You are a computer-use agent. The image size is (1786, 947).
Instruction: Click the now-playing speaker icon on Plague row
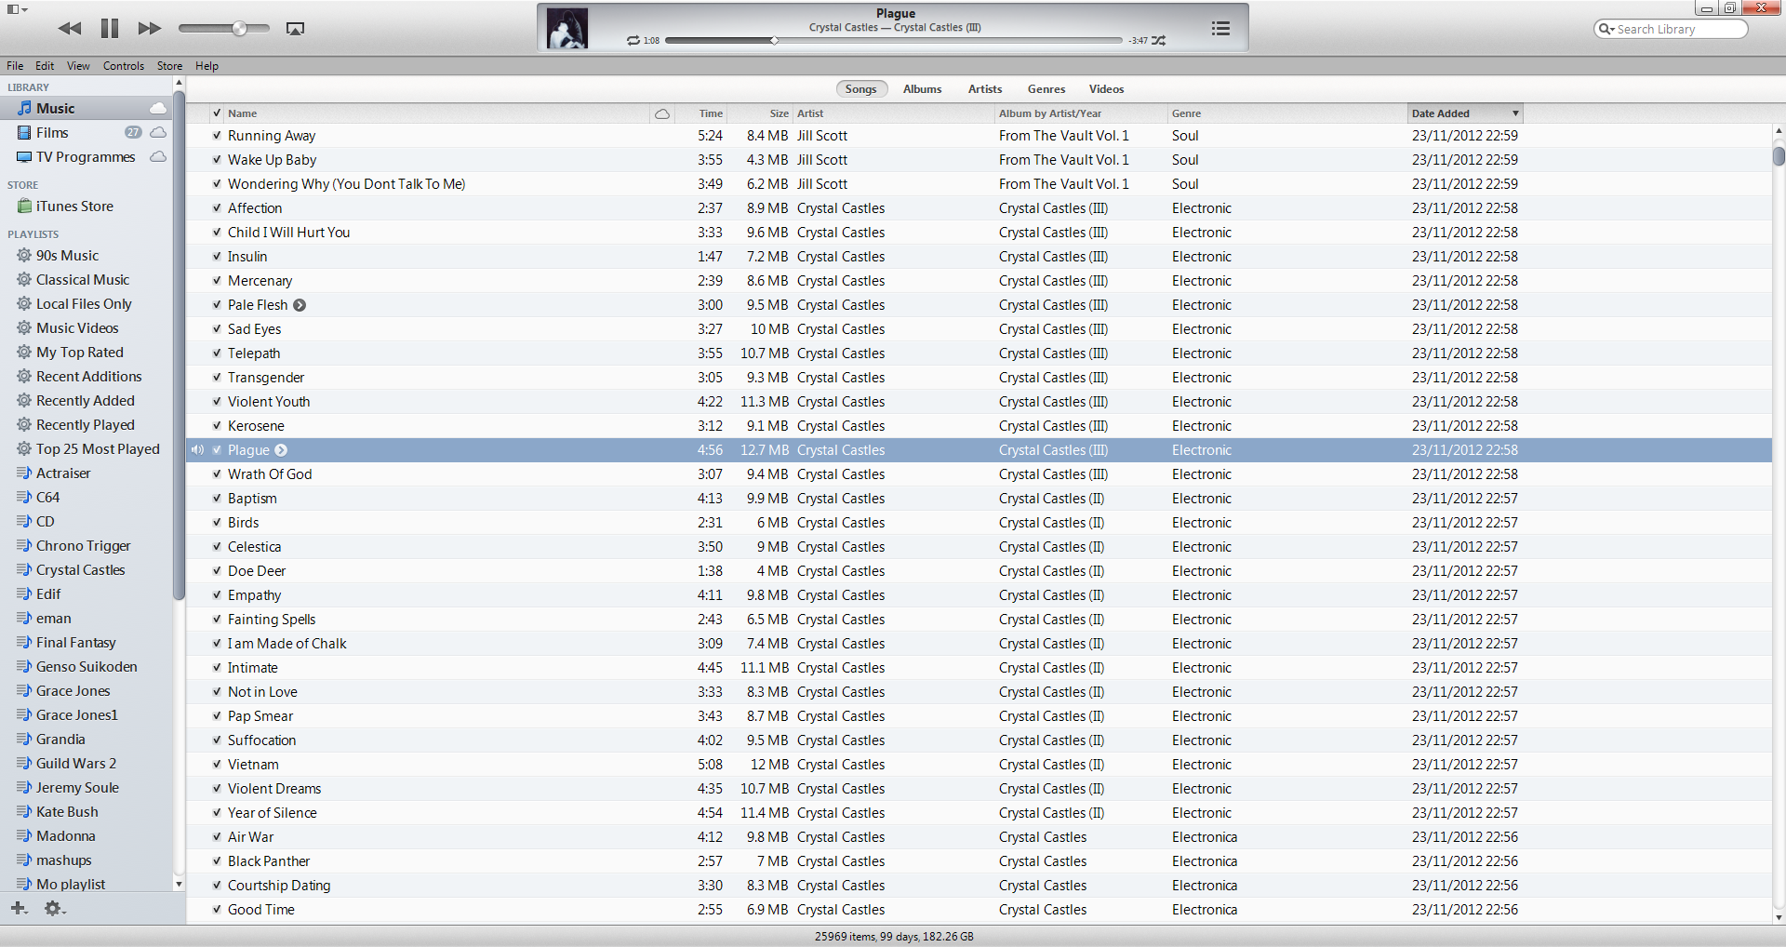[197, 450]
